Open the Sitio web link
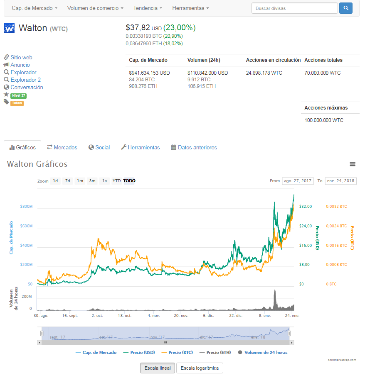This screenshot has height=385, width=365. tap(21, 57)
